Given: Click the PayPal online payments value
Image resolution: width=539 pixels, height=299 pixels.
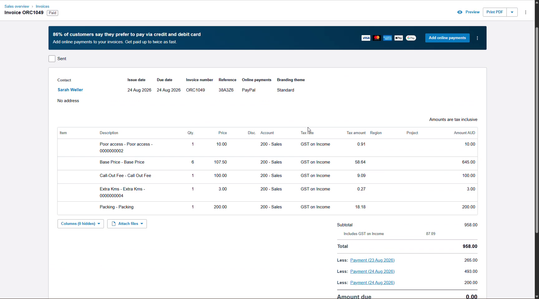Looking at the screenshot, I should [249, 90].
